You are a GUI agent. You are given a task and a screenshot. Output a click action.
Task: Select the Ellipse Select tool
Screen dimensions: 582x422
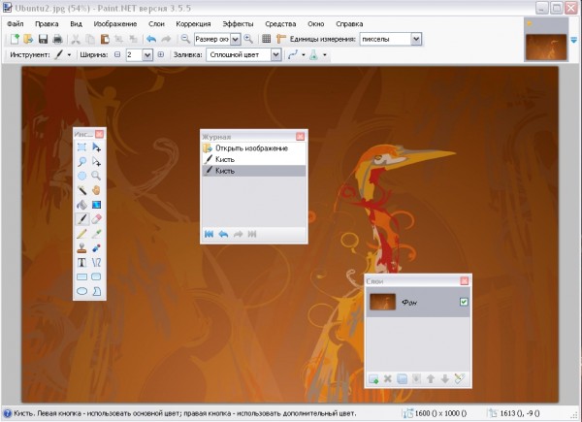click(81, 176)
